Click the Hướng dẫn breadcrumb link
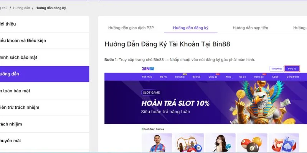The width and height of the screenshot is (307, 153). 21,8
